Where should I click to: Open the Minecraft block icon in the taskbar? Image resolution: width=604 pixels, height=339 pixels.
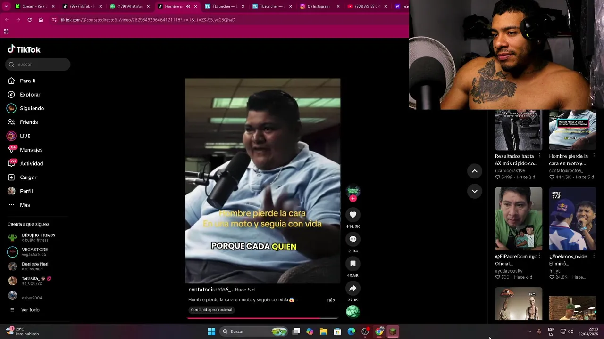click(393, 331)
